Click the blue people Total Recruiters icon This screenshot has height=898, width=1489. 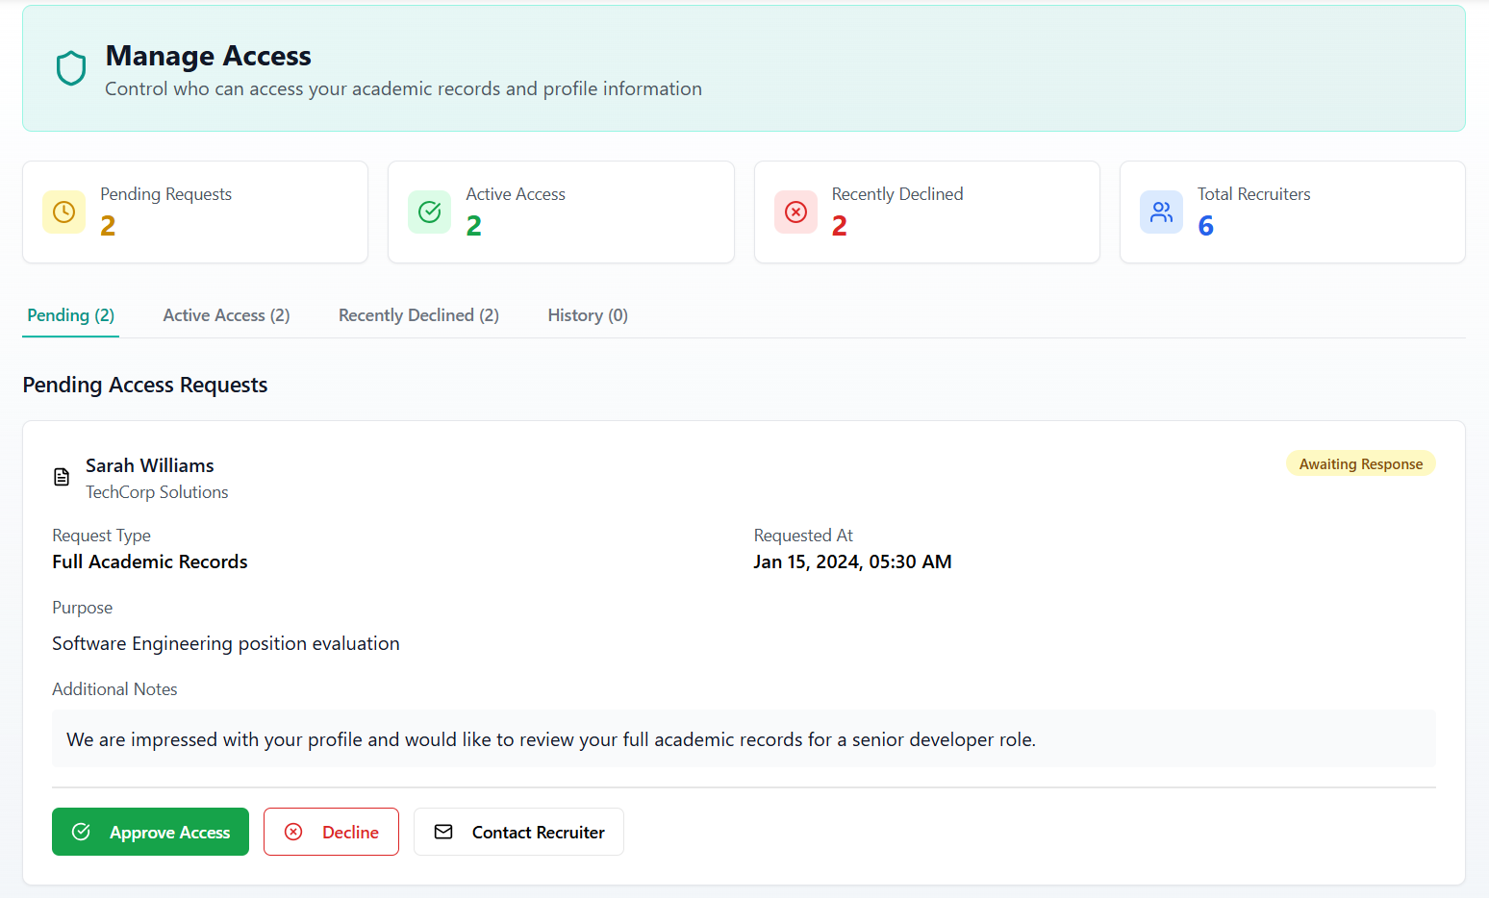[x=1161, y=212]
